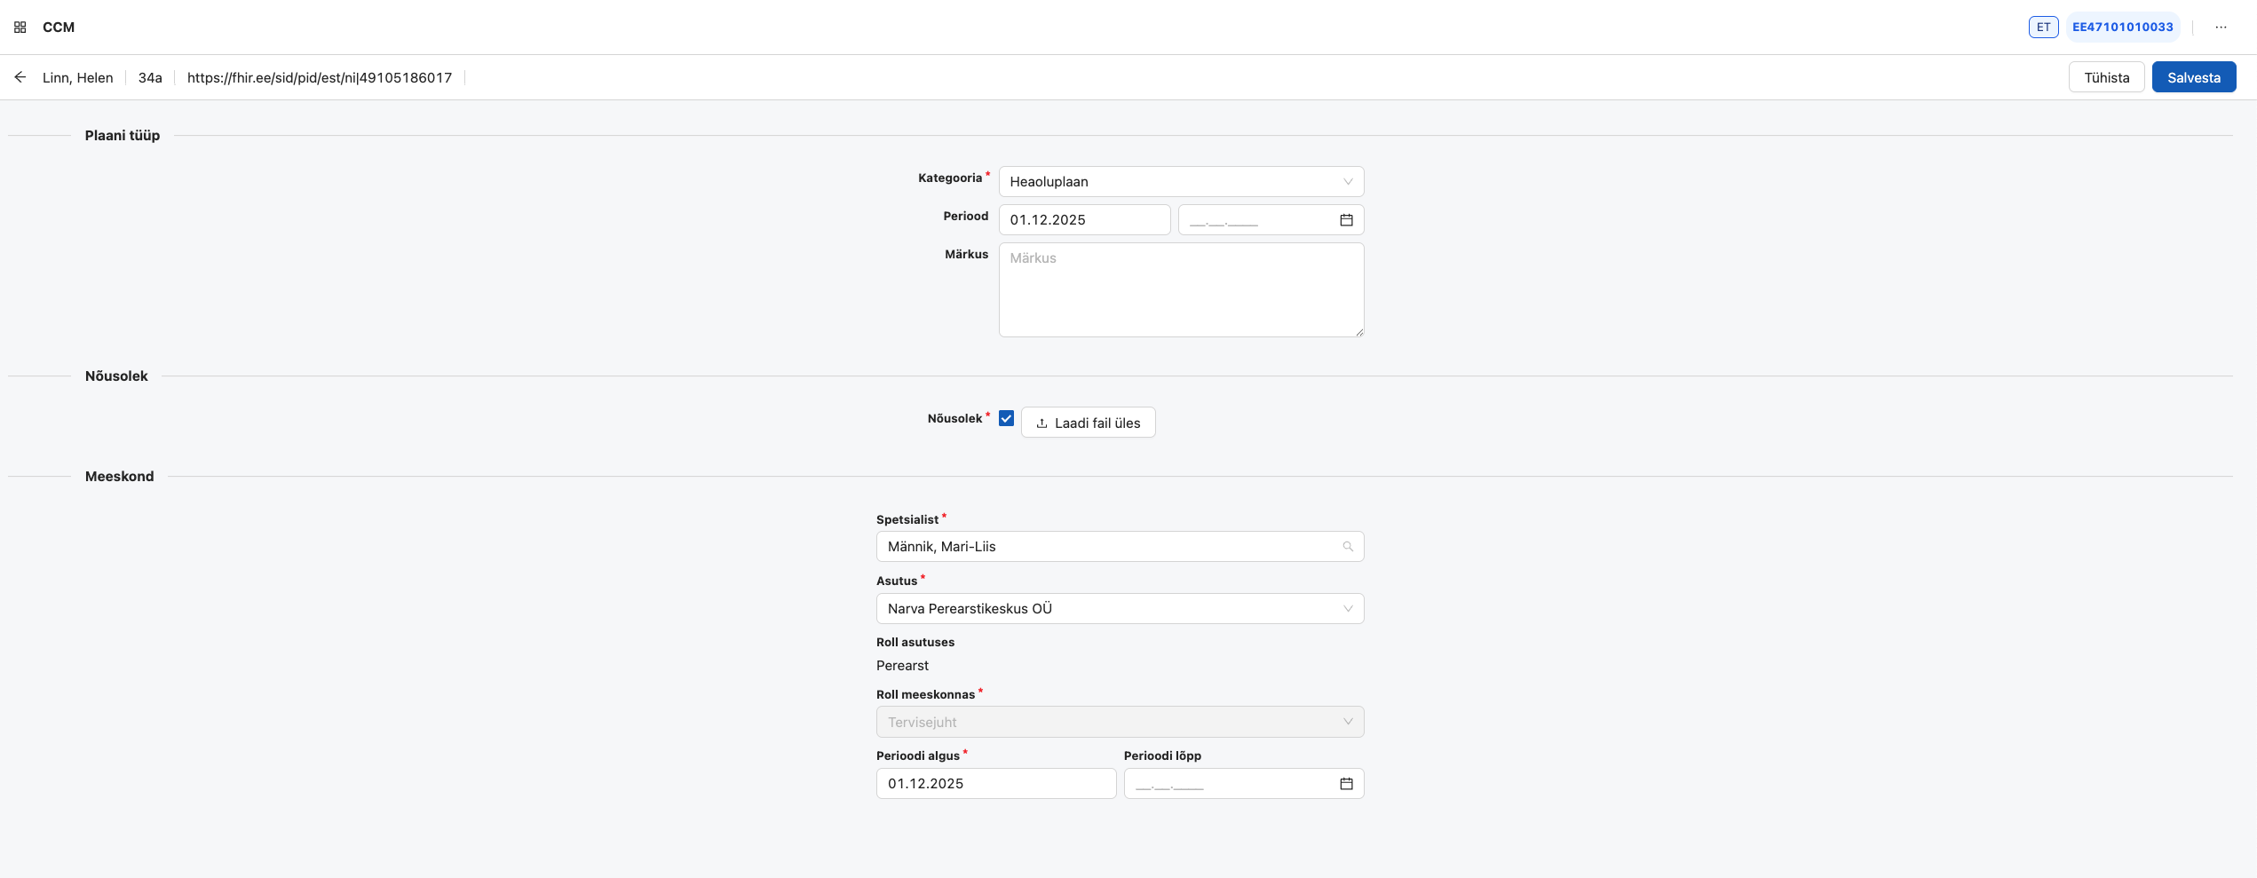Open the three-dot overflow menu
The image size is (2257, 878).
pyautogui.click(x=2221, y=27)
